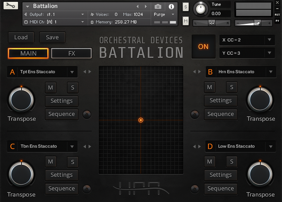
Task: Solo slot B with S button
Action: (232, 87)
